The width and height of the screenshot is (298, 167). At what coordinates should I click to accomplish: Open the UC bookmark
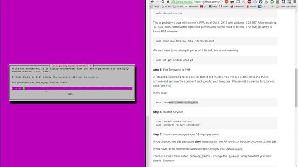(203, 6)
